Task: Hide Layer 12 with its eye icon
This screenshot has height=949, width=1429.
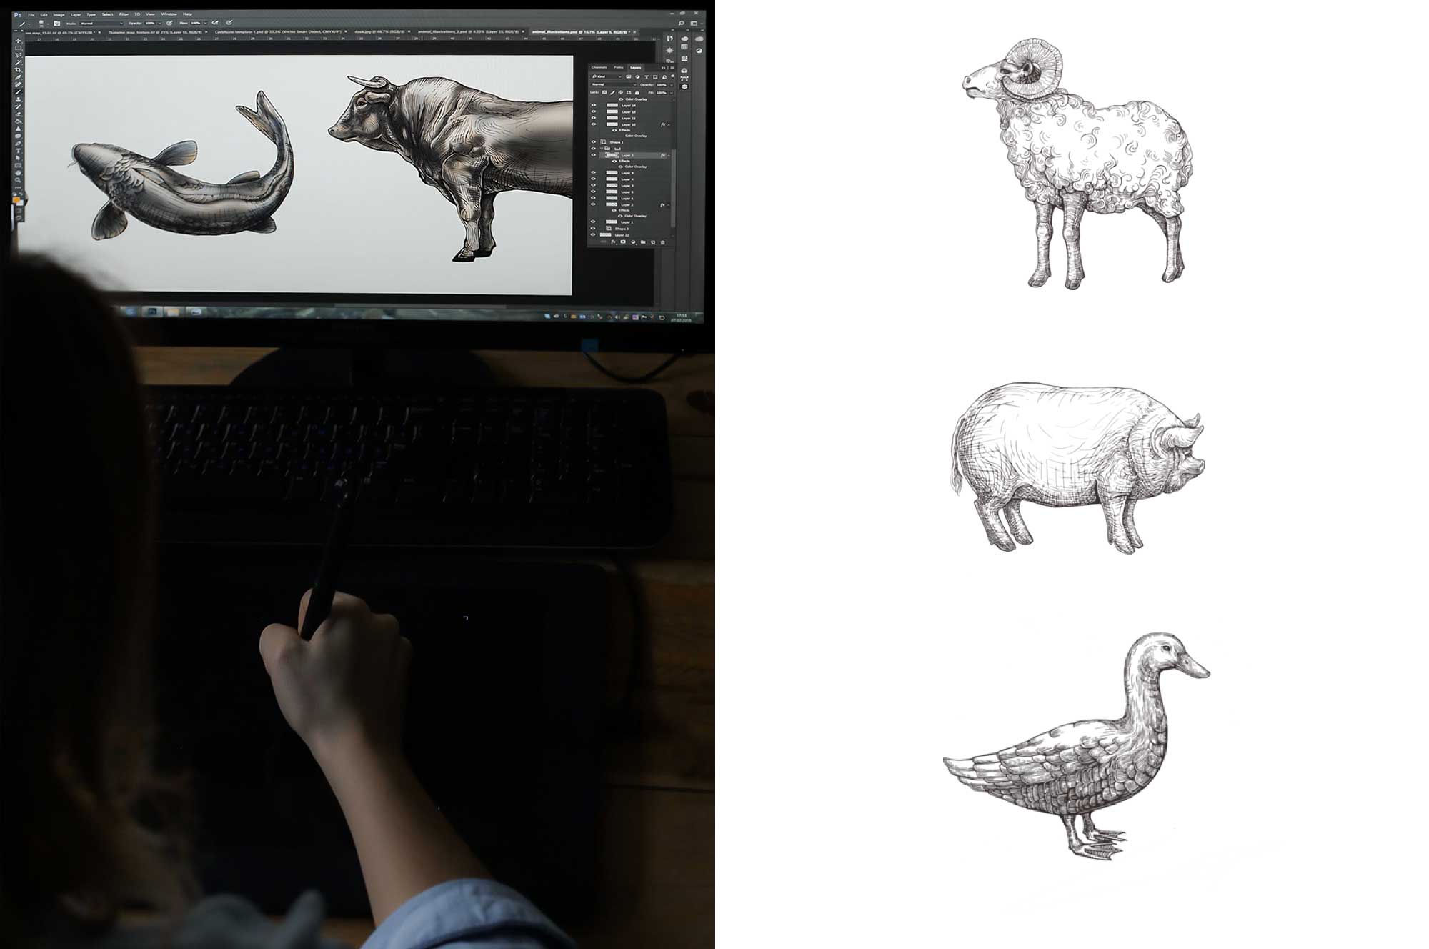Action: [x=594, y=118]
